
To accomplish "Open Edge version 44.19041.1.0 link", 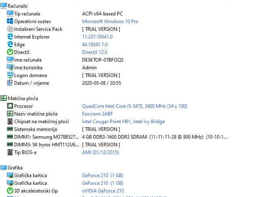I will click(95, 45).
